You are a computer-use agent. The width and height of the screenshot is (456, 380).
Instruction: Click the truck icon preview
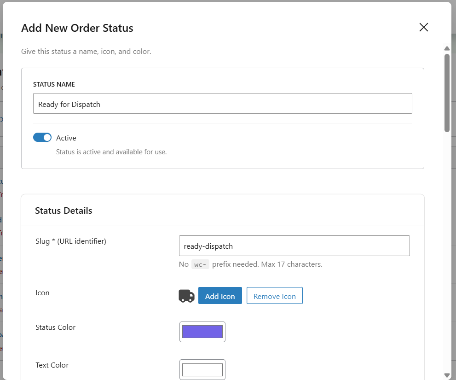click(x=186, y=296)
